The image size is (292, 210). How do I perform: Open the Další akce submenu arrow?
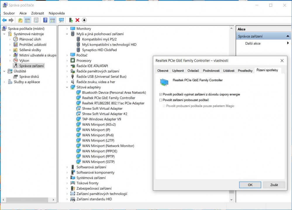(x=288, y=44)
